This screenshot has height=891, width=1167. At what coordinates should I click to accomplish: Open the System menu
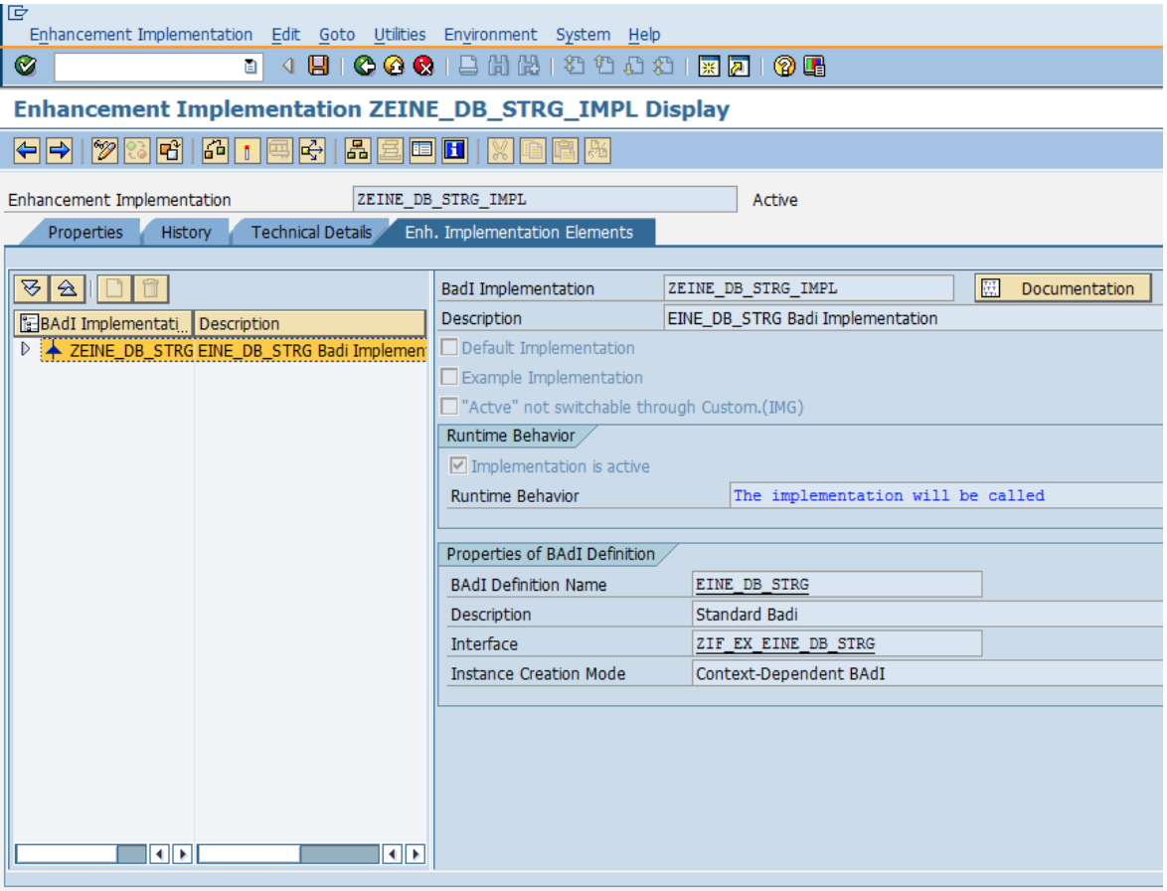pos(583,34)
